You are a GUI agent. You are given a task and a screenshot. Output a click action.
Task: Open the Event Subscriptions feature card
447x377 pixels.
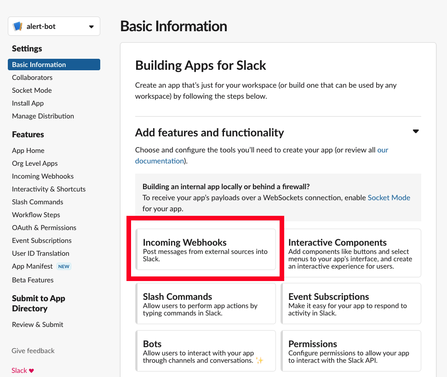[351, 304]
